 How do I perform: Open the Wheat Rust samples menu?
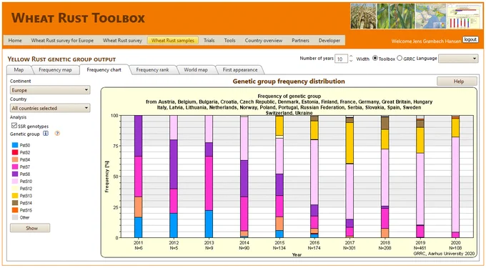(173, 40)
